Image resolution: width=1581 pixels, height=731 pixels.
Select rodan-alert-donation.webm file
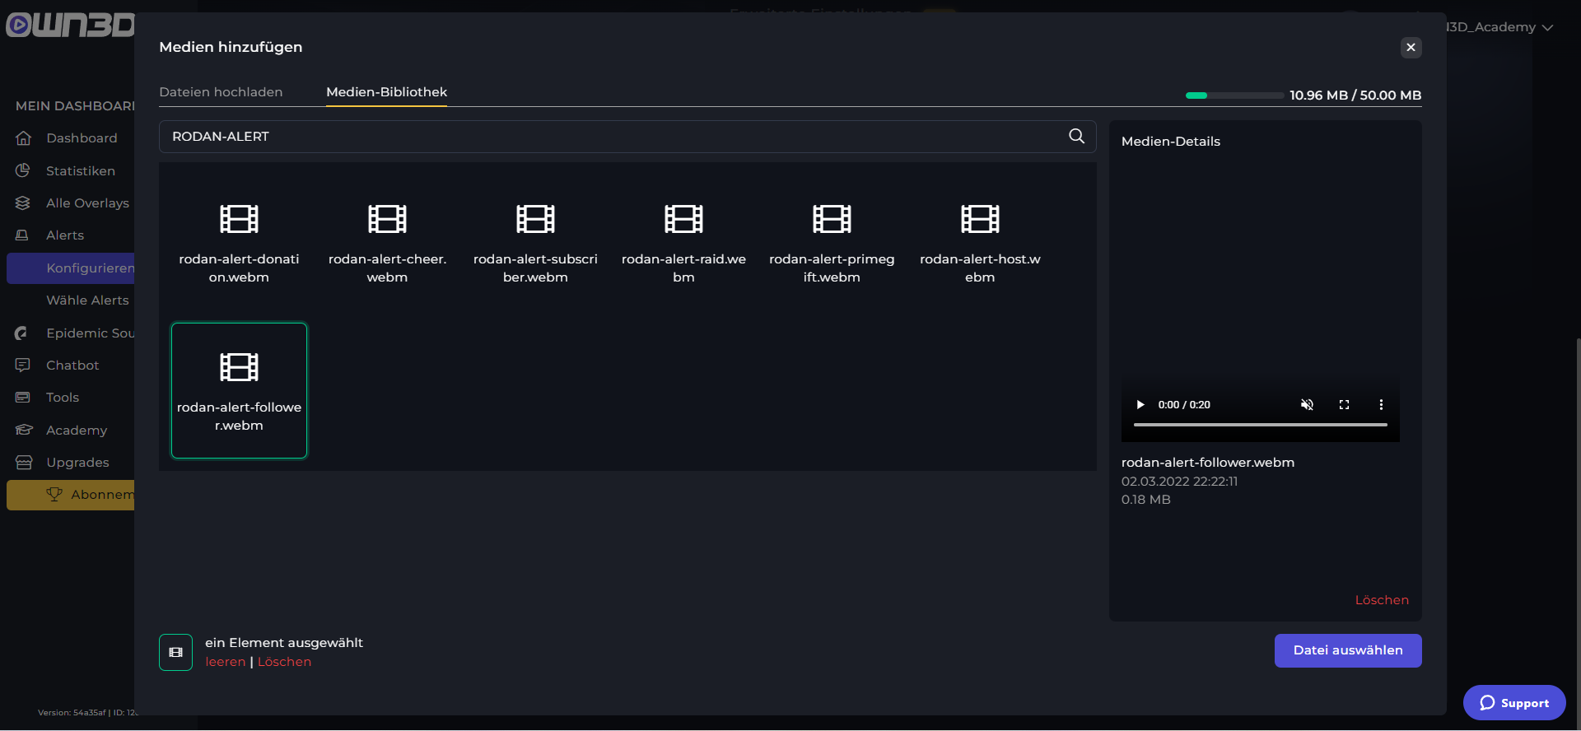[x=239, y=242]
